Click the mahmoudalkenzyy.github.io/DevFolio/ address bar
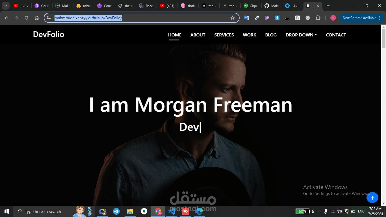Image resolution: width=386 pixels, height=217 pixels. pyautogui.click(x=141, y=18)
